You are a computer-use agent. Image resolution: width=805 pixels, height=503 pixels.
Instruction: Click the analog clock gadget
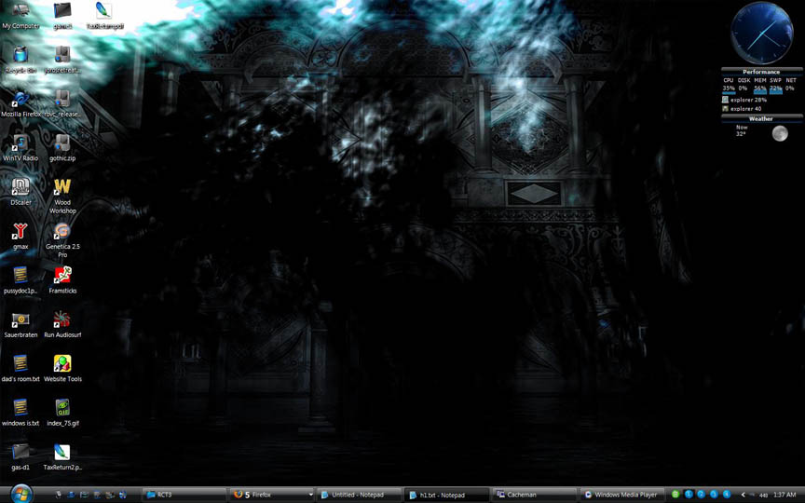761,33
